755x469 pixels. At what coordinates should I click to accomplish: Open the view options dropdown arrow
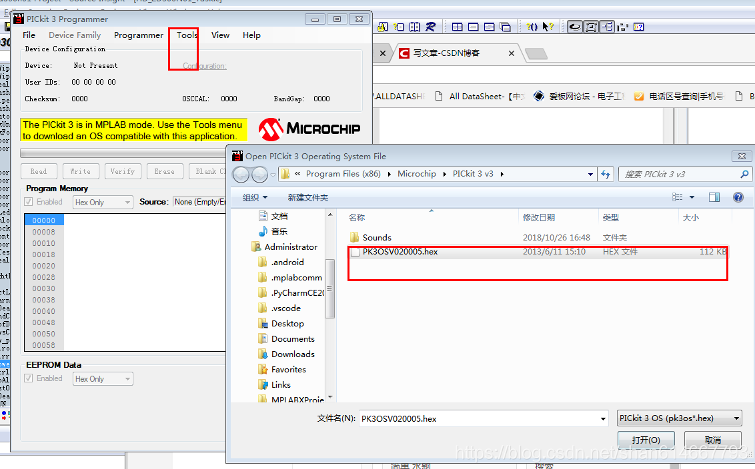pos(692,197)
